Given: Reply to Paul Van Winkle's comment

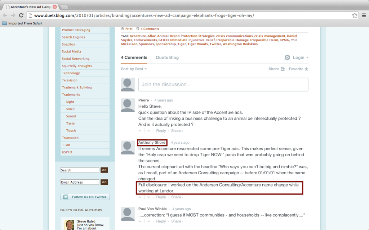Looking at the screenshot, I should (x=161, y=221).
